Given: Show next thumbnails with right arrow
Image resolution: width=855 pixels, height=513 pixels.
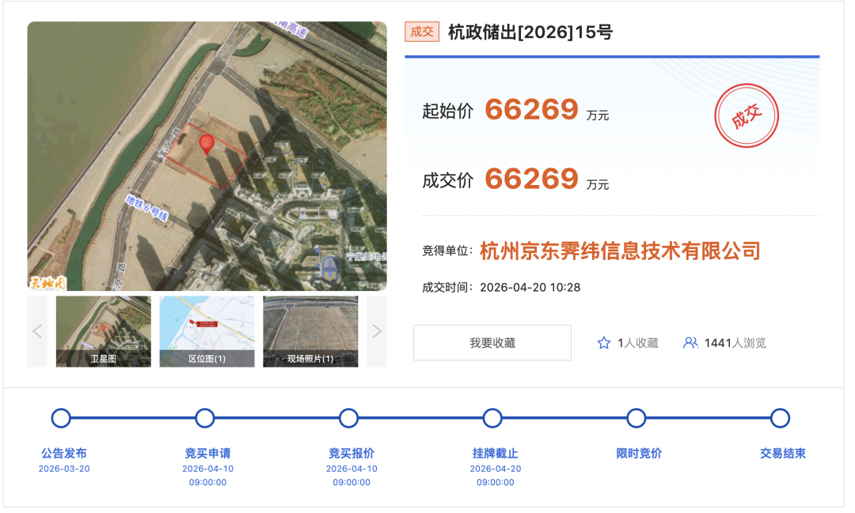Looking at the screenshot, I should (377, 331).
